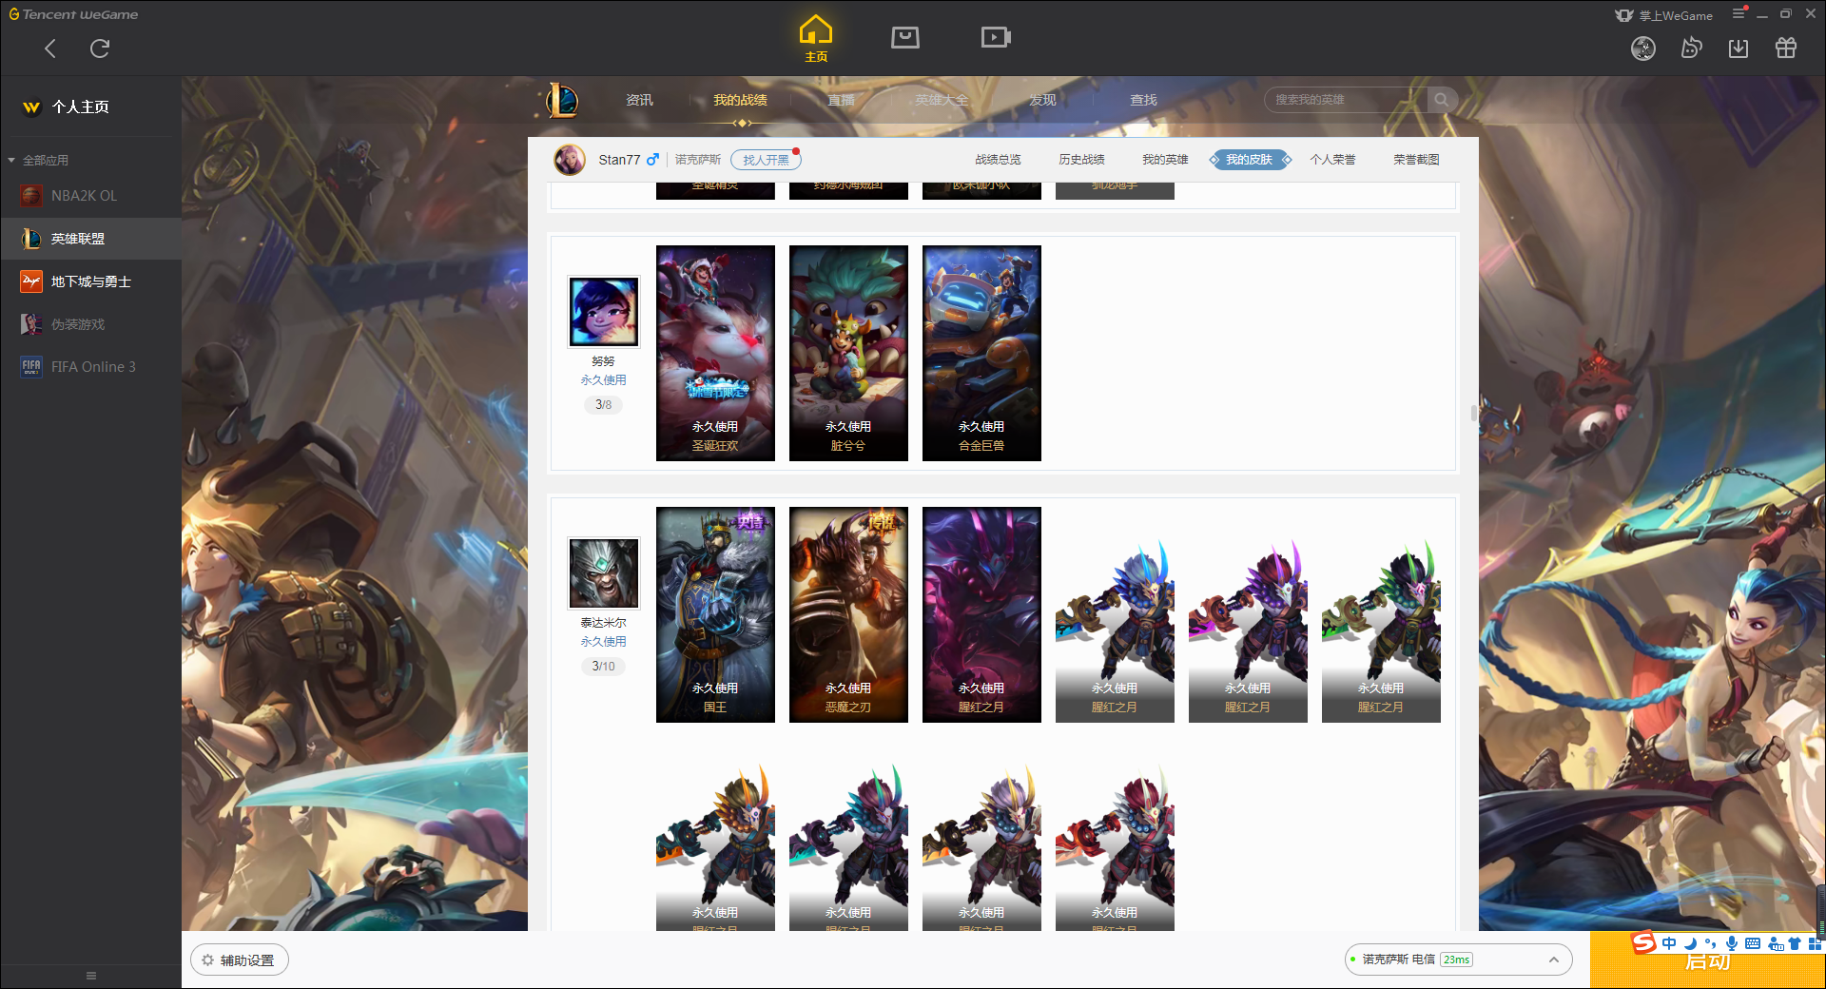Open the Sogou soft keyboard icon

click(1753, 943)
